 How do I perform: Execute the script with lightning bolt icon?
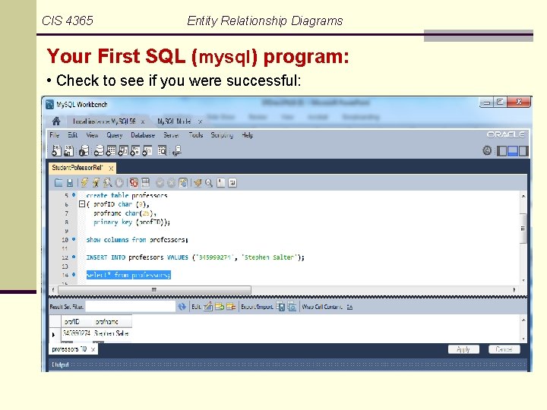[x=84, y=183]
